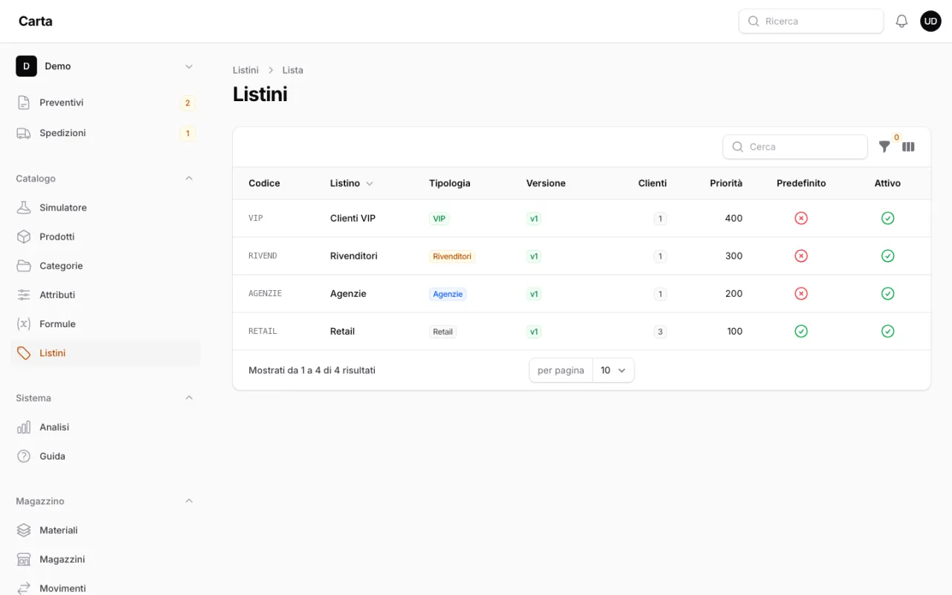This screenshot has width=952, height=595.
Task: Open the notifications bell icon
Action: coord(901,22)
